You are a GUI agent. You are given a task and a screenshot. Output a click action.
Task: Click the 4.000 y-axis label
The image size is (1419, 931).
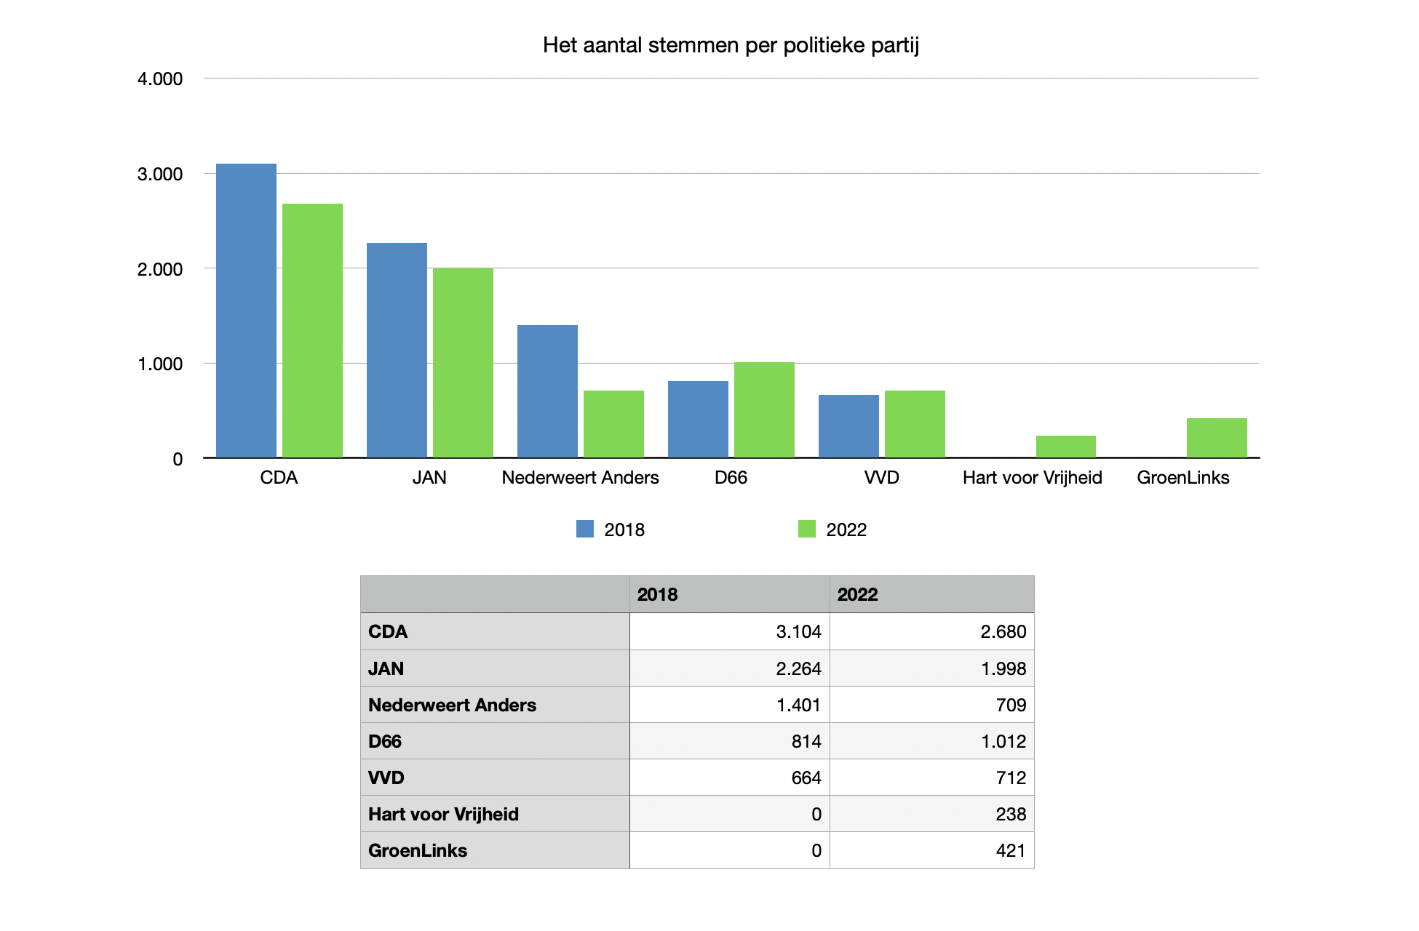pos(160,79)
